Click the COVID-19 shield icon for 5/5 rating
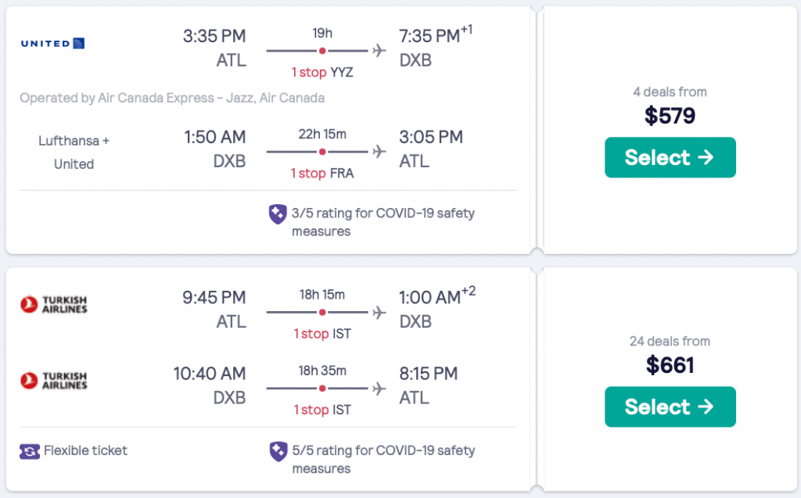Image resolution: width=801 pixels, height=498 pixels. coord(278,451)
